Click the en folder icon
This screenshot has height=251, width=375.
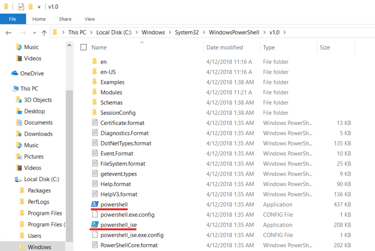[95, 62]
